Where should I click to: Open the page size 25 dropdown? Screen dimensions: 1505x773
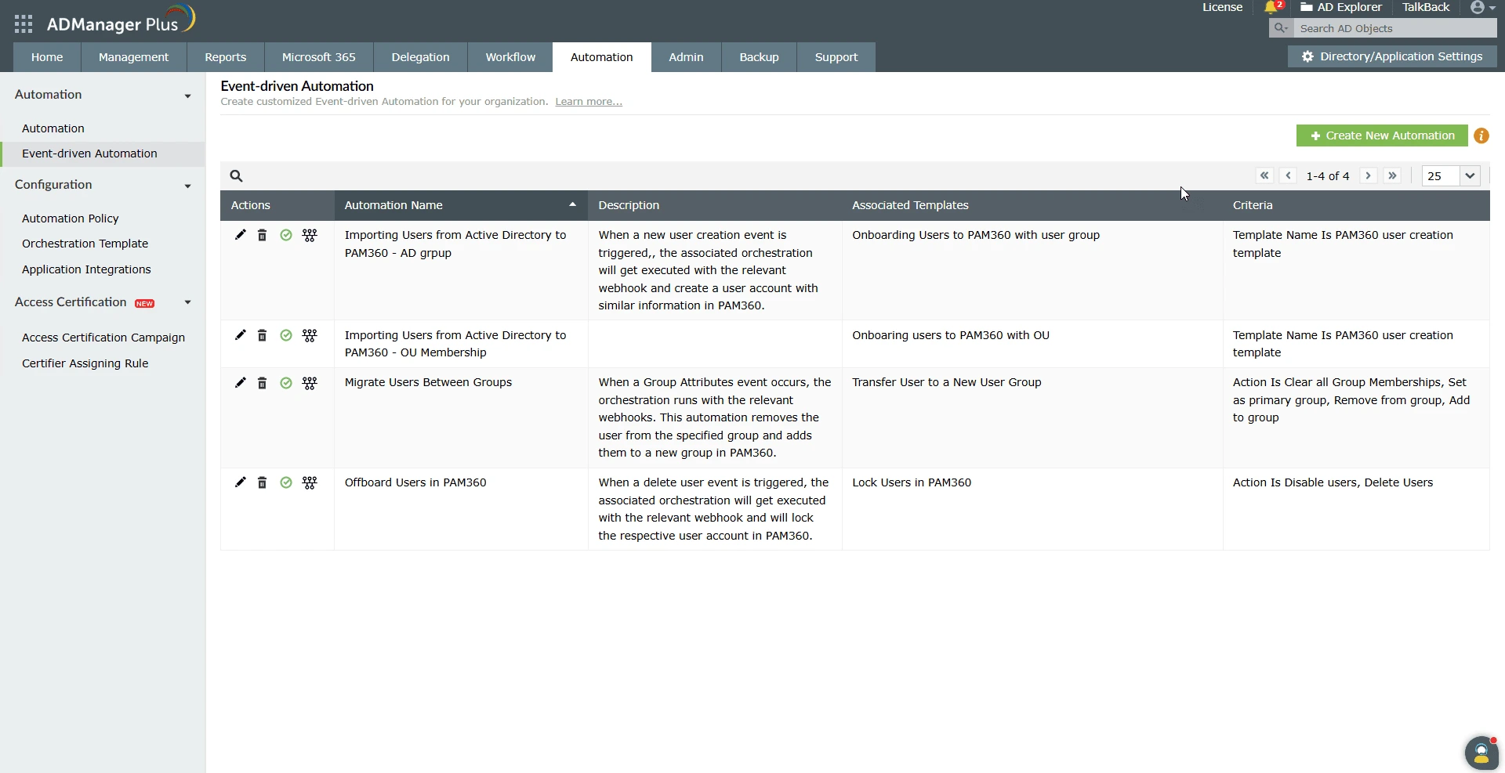pos(1449,175)
